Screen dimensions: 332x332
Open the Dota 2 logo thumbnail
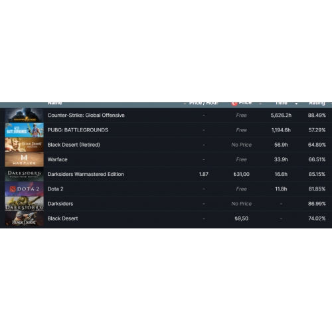[x=25, y=189]
